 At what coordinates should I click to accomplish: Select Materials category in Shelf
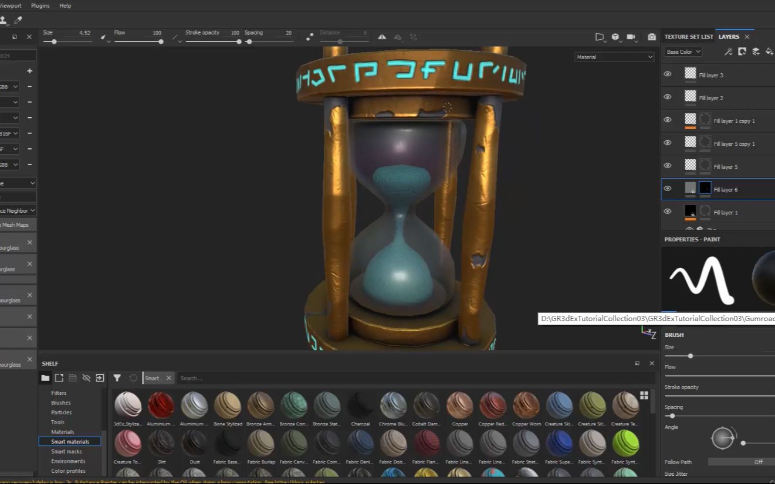click(x=62, y=432)
